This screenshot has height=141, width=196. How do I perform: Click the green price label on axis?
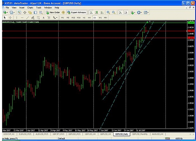[x=191, y=23]
